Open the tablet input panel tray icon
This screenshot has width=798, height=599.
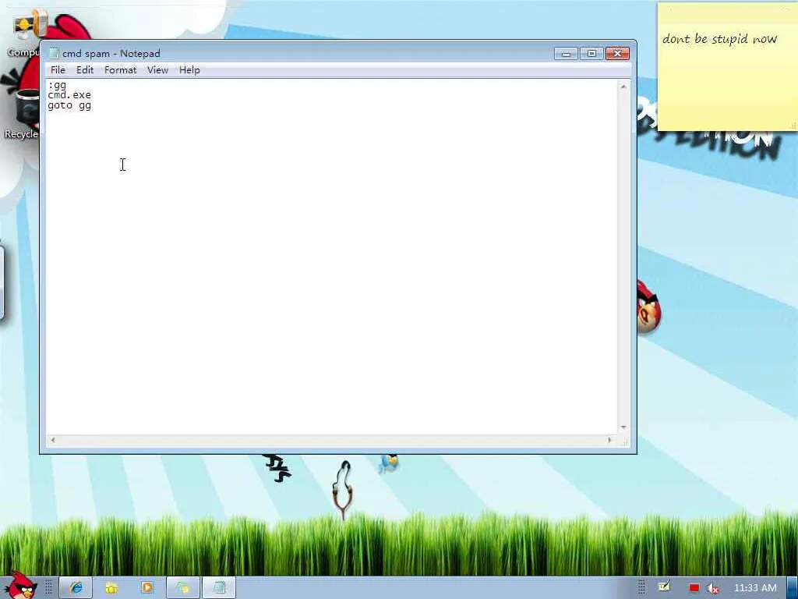[x=664, y=587]
